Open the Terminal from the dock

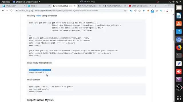(179, 56)
